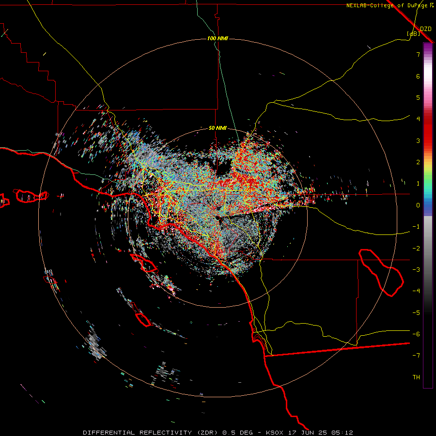Click DIFFERENTIAL REFLECTIVITY in the caption

(138, 433)
